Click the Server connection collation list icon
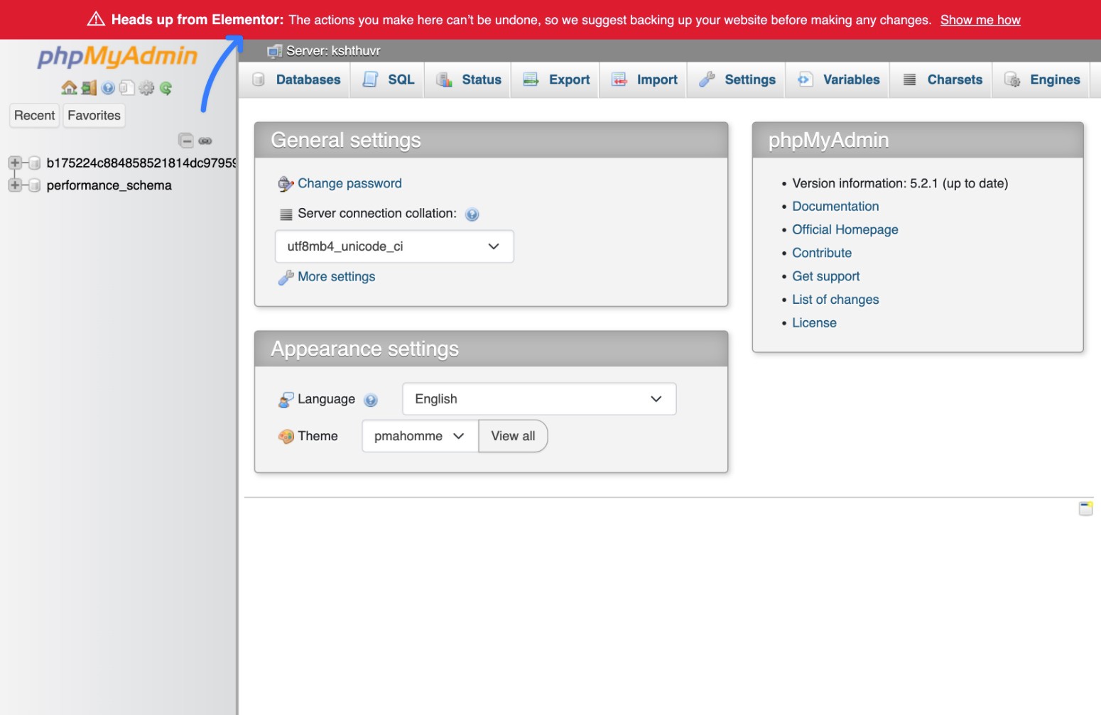This screenshot has width=1101, height=715. click(x=286, y=214)
